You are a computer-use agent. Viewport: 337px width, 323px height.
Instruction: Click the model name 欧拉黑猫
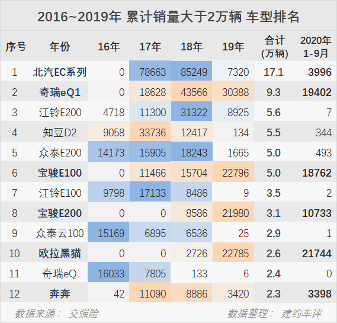pyautogui.click(x=60, y=253)
